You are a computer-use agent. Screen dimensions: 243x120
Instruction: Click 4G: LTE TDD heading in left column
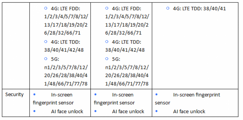[x=65, y=42]
